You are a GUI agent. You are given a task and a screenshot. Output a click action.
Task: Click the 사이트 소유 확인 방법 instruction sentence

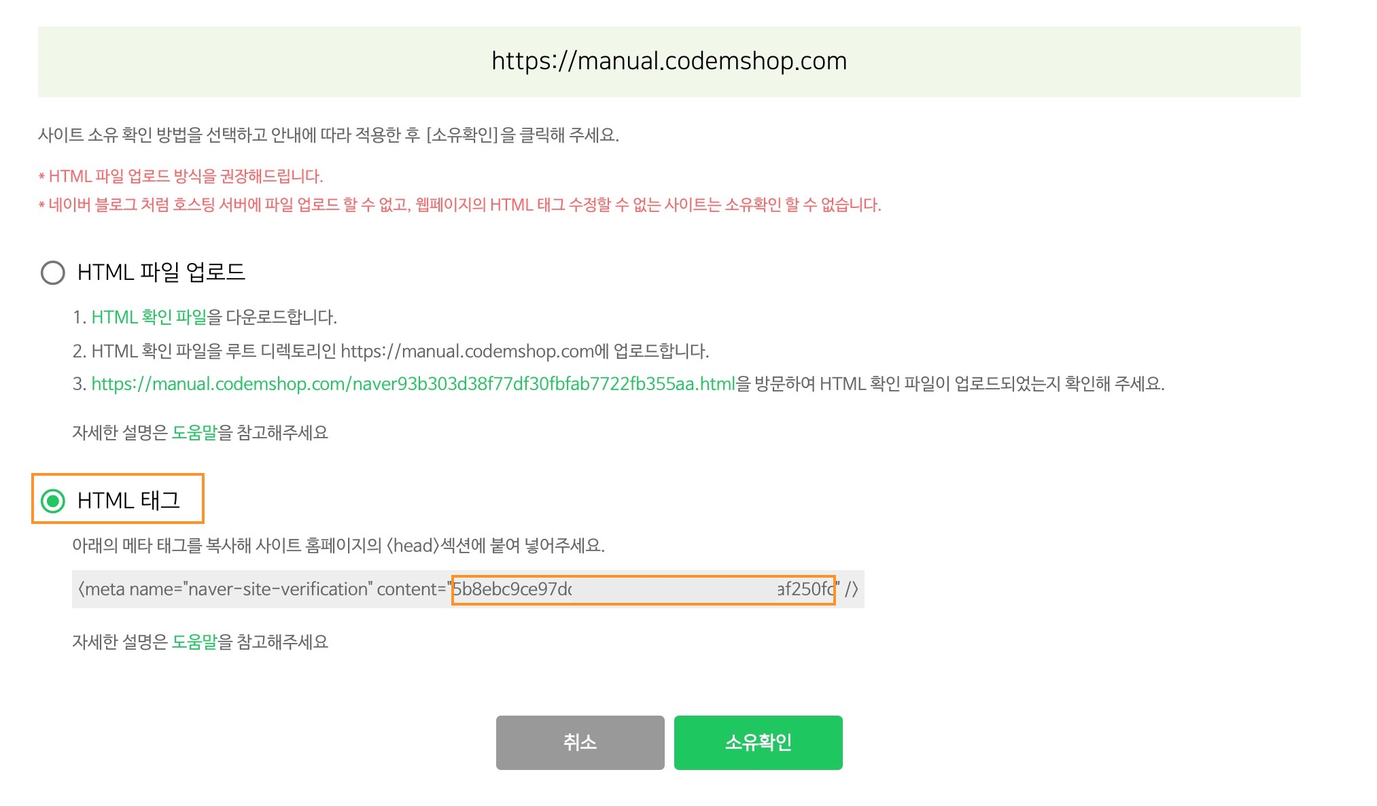click(x=328, y=135)
